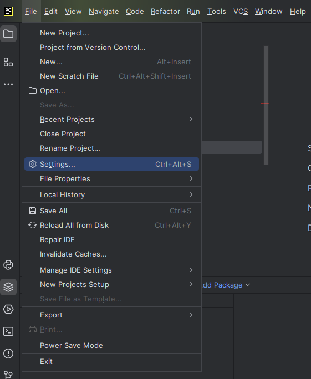Open the Run menu
Viewport: 311px width, 379px height.
[x=193, y=12]
